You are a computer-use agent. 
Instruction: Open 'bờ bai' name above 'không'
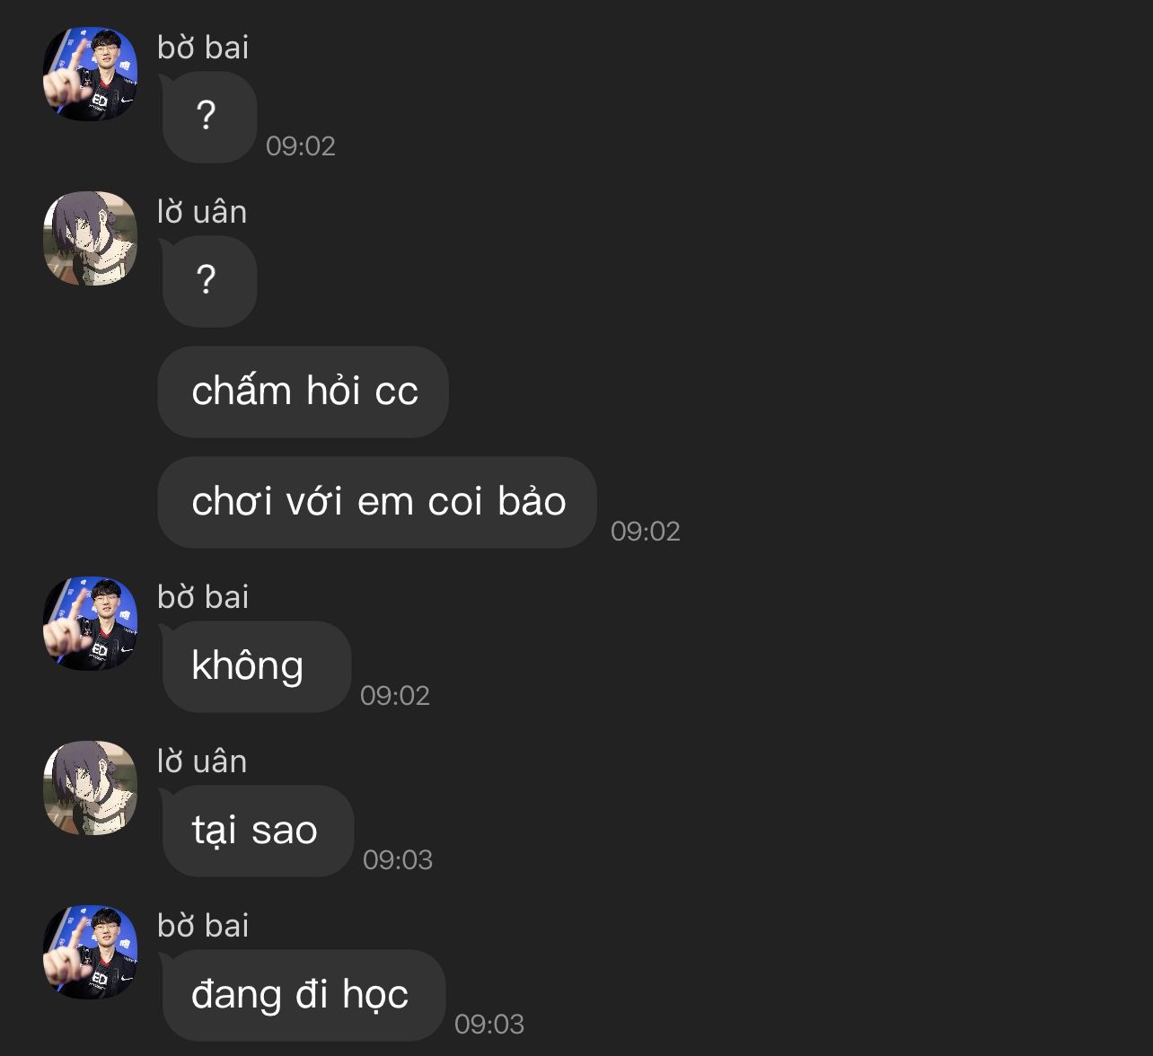203,597
